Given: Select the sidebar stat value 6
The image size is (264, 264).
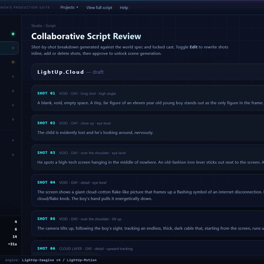Looking at the screenshot, I should coord(16,229).
